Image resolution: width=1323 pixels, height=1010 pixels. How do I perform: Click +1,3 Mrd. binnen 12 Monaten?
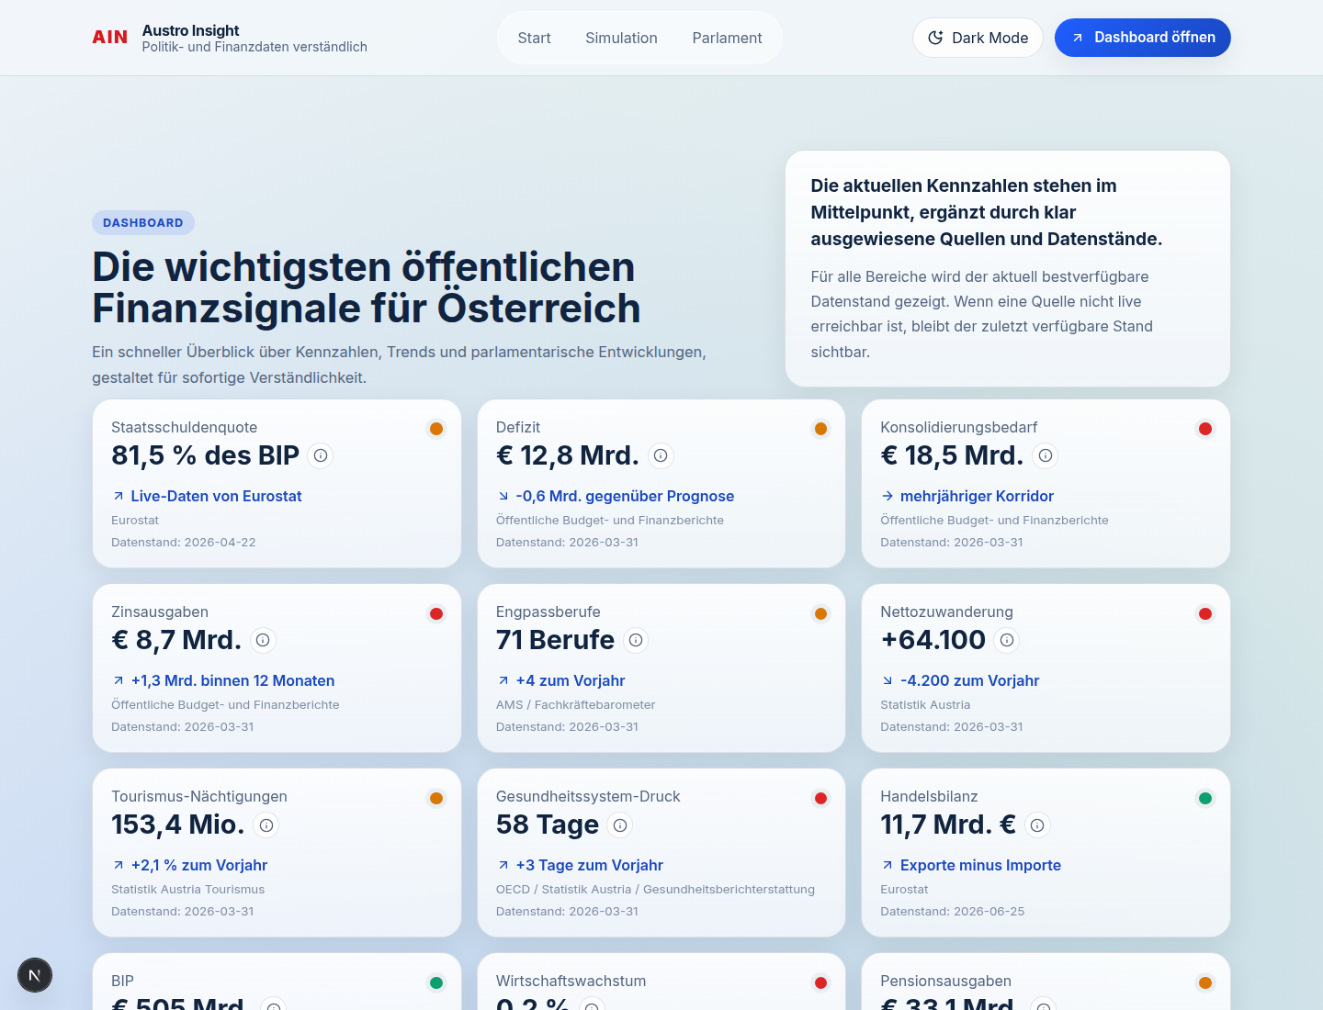[232, 680]
